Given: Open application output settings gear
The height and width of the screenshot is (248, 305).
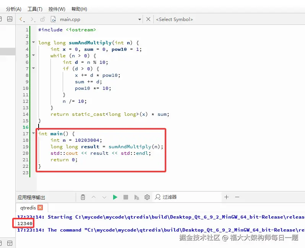Looking at the screenshot, I should click(x=147, y=197).
